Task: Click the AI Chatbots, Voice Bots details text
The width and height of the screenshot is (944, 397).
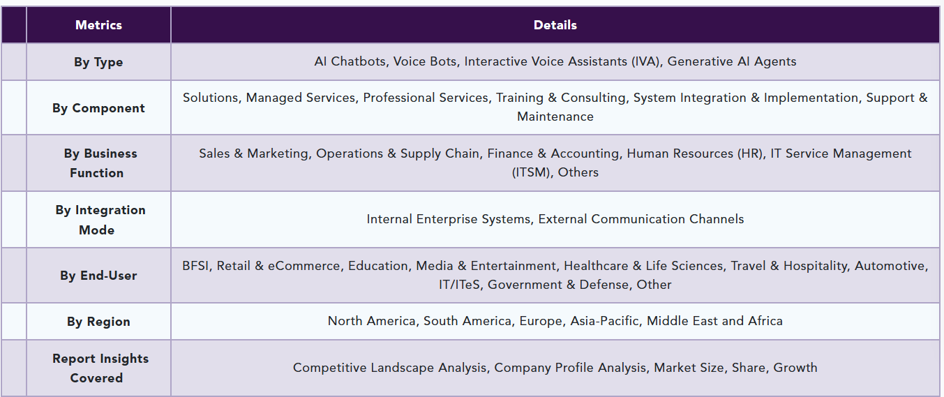Action: click(x=555, y=61)
